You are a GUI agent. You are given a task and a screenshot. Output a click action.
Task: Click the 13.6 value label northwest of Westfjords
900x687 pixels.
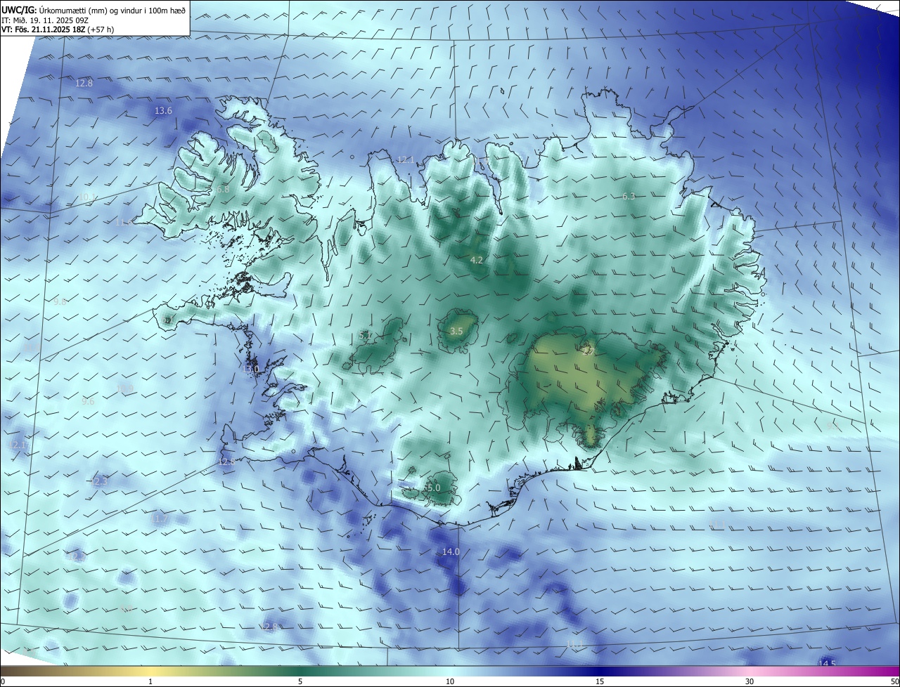coord(163,111)
